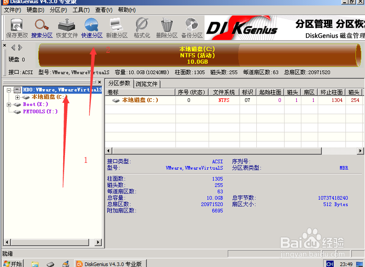Click the Boot (X:) drive icon
The image size is (365, 267).
tap(17, 104)
